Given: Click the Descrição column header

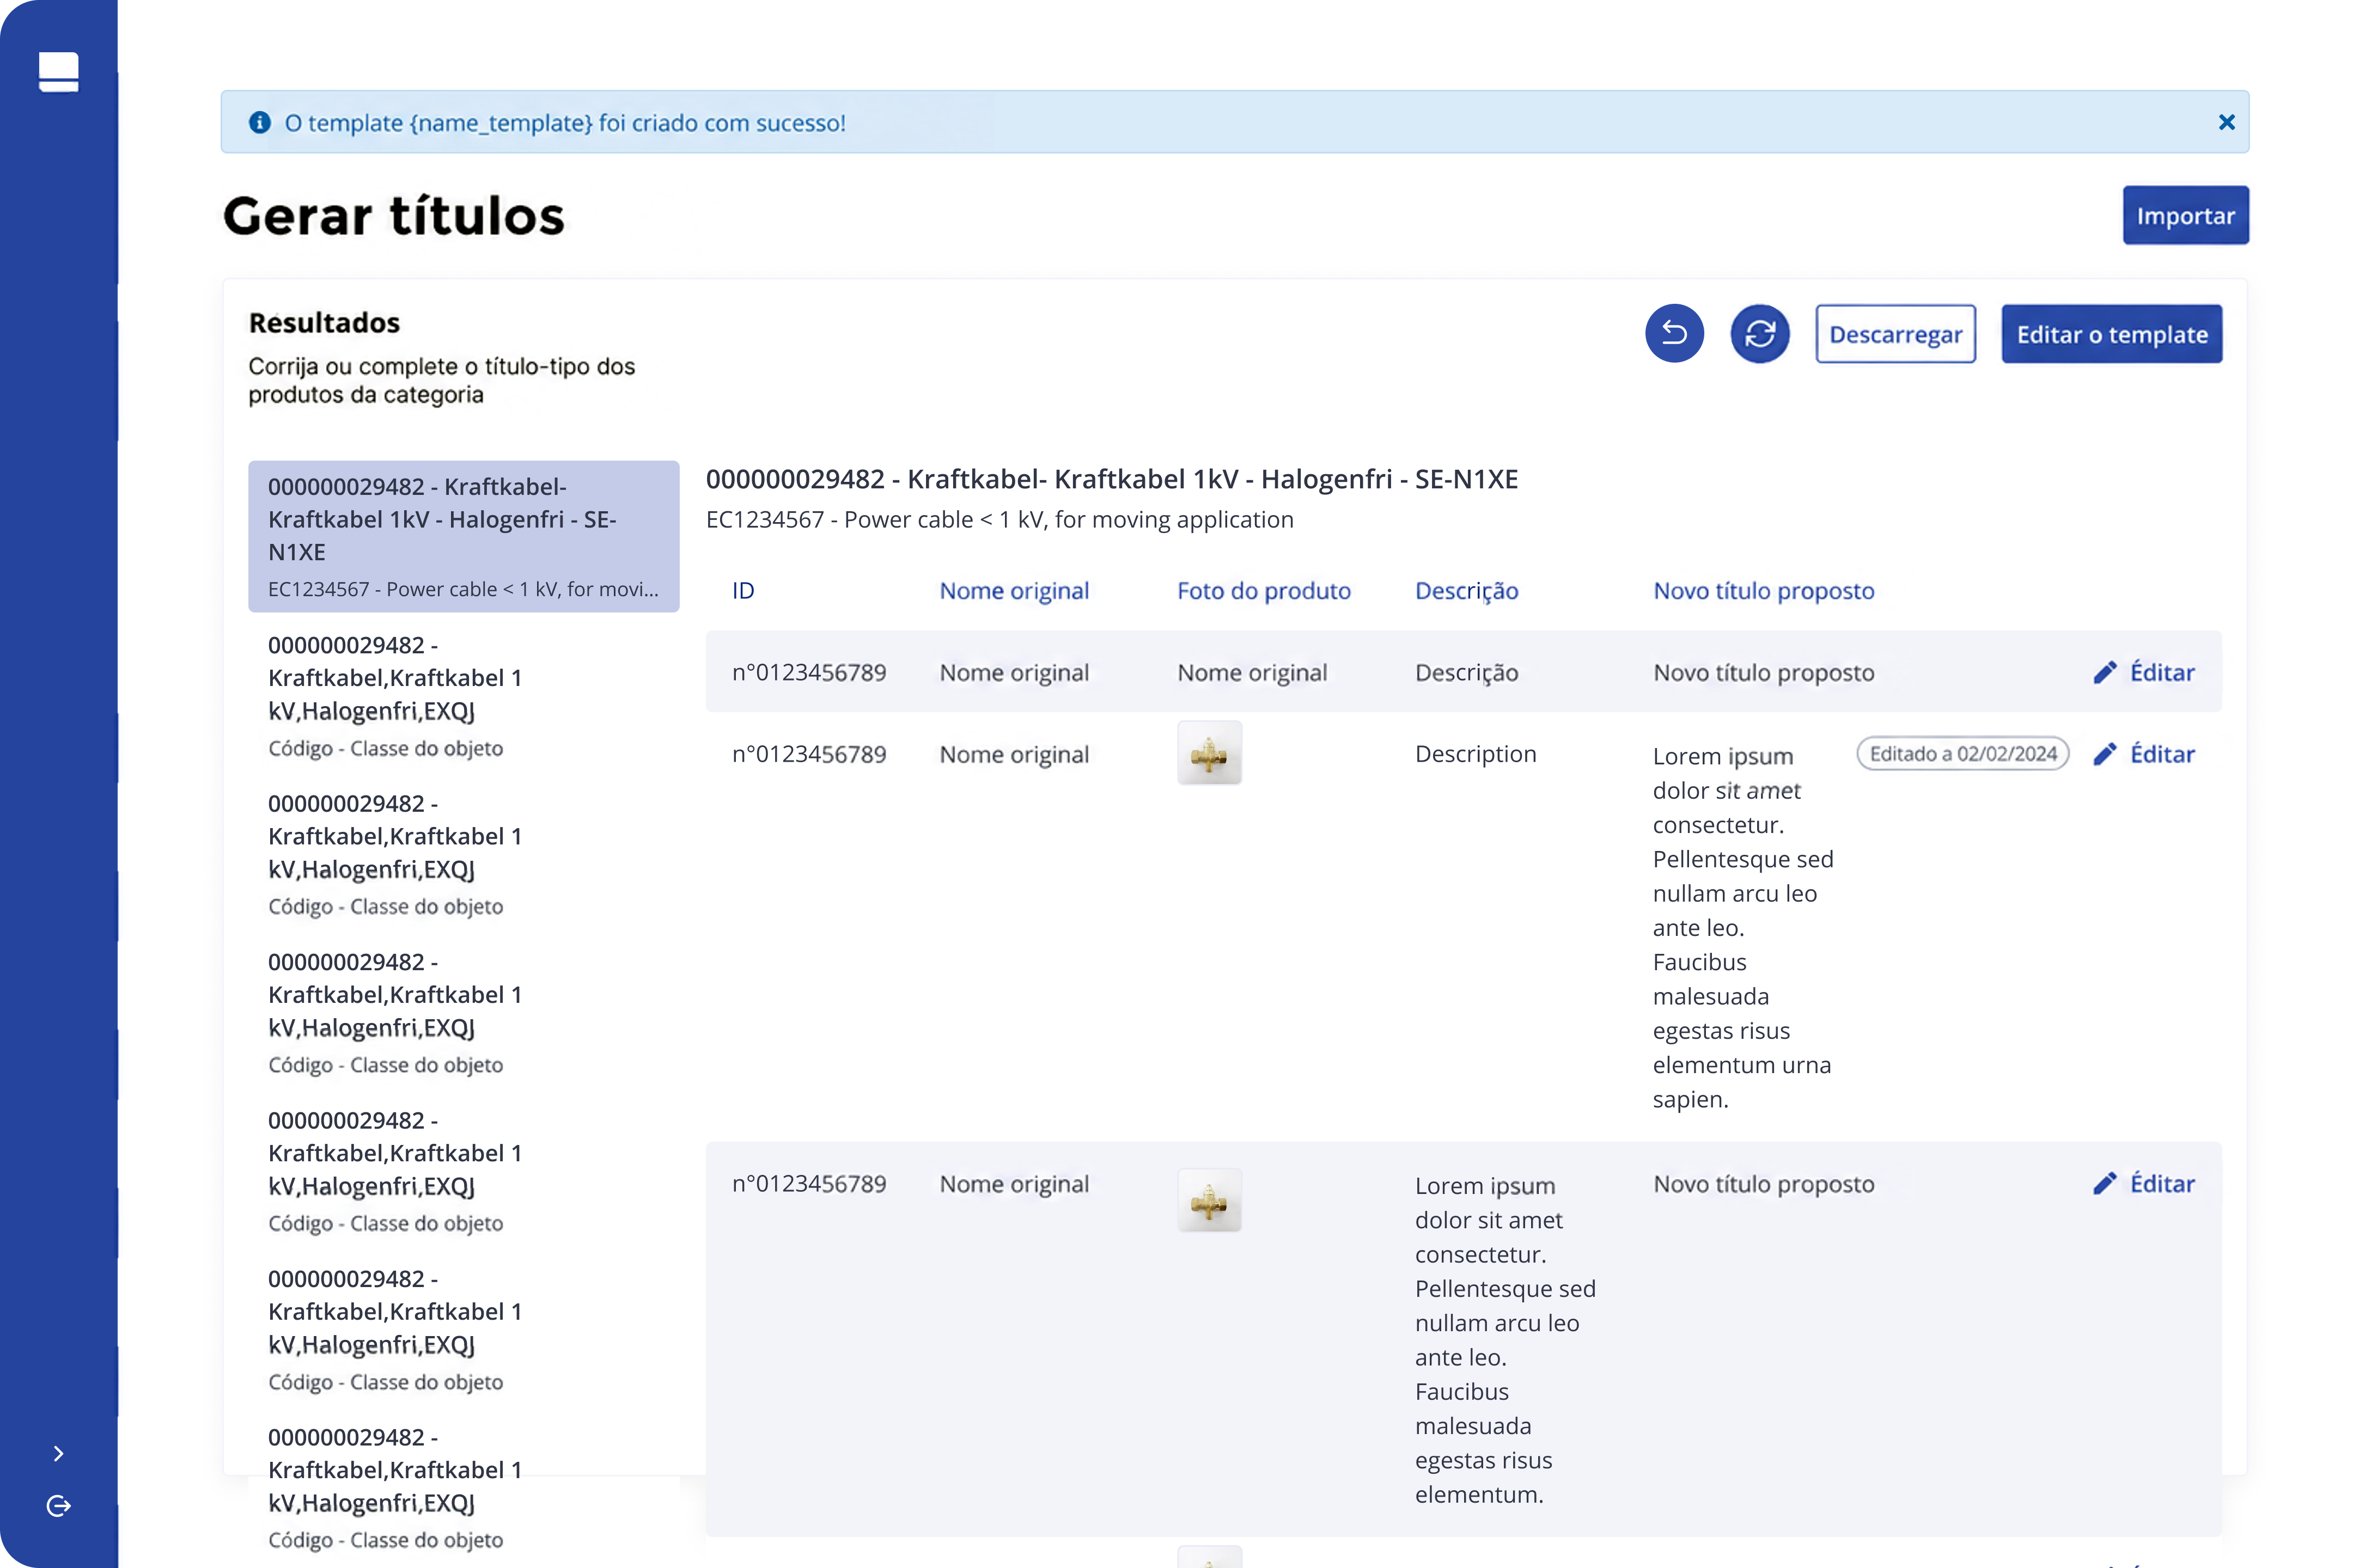Looking at the screenshot, I should (x=1466, y=591).
